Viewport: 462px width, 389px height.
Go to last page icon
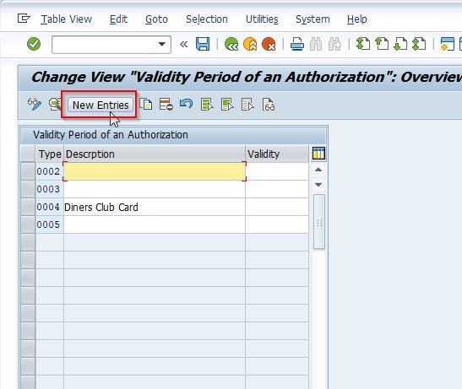[419, 44]
